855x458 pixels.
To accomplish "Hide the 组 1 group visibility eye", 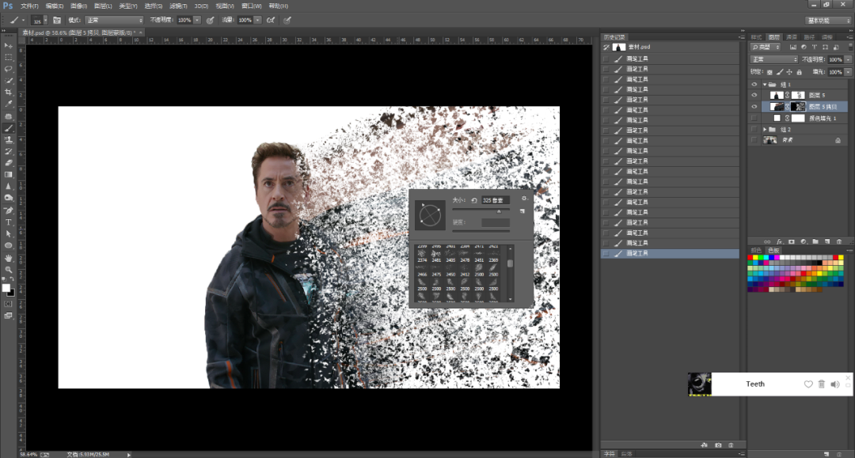I will [x=754, y=85].
